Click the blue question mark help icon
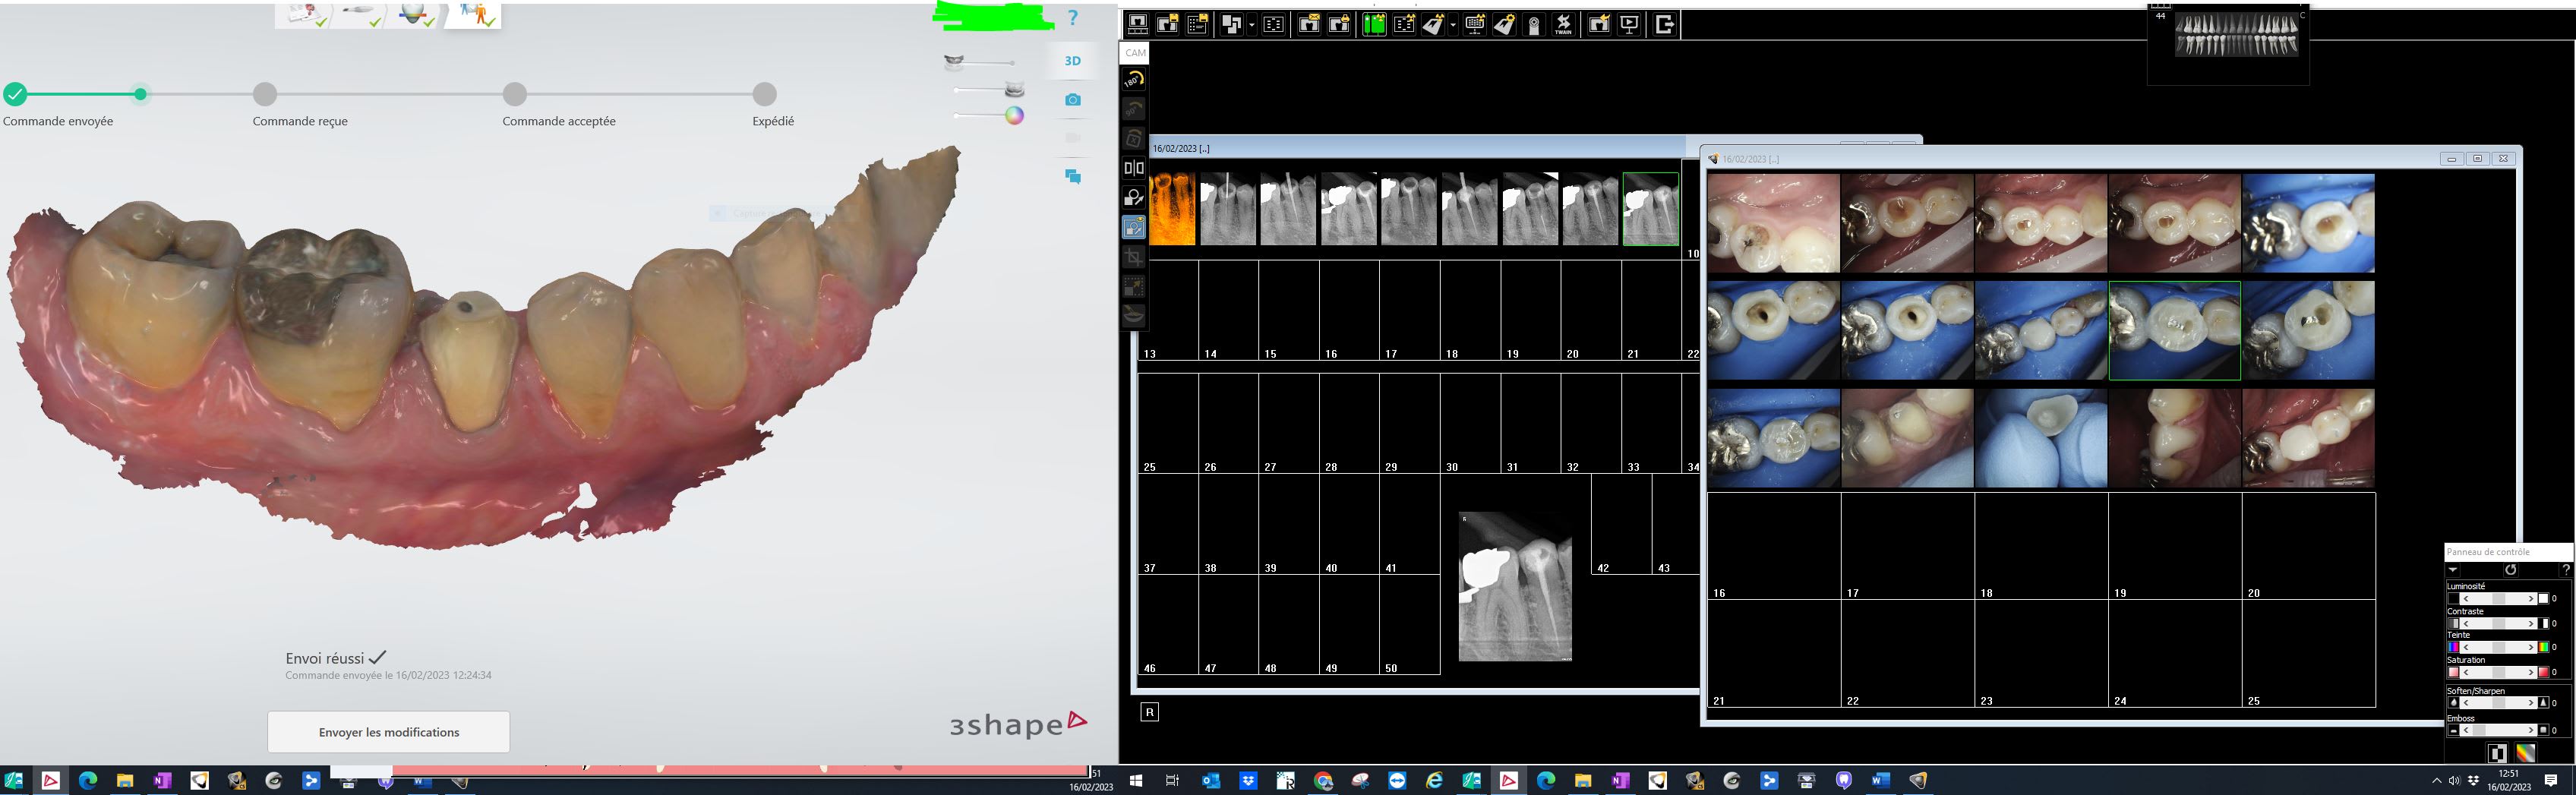This screenshot has width=2576, height=795. [1072, 18]
